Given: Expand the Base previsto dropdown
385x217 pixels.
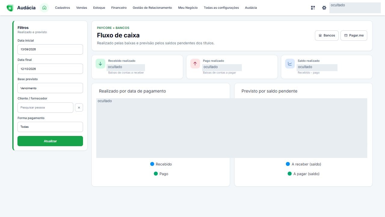Looking at the screenshot, I should (50, 88).
